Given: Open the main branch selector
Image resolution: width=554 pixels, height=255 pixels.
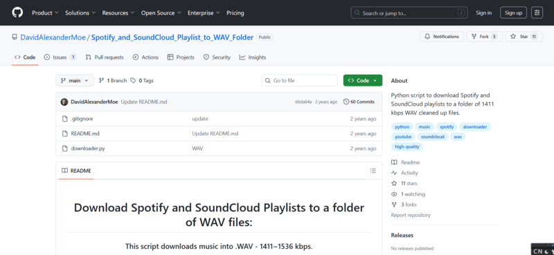Looking at the screenshot, I should pos(75,80).
